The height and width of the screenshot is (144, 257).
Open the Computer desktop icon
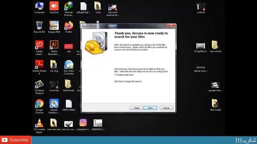[39, 8]
